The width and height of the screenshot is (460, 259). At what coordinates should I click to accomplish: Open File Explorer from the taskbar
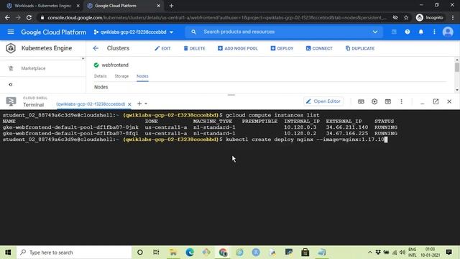173,253
